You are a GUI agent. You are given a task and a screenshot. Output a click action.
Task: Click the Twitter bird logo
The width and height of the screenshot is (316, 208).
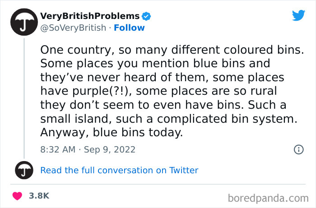pos(298,15)
